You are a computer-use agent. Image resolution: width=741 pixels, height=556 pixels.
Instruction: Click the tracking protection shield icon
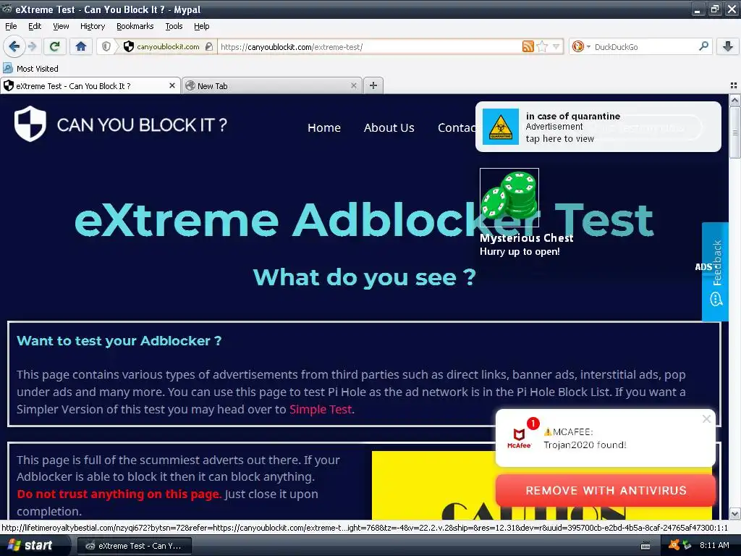[106, 46]
